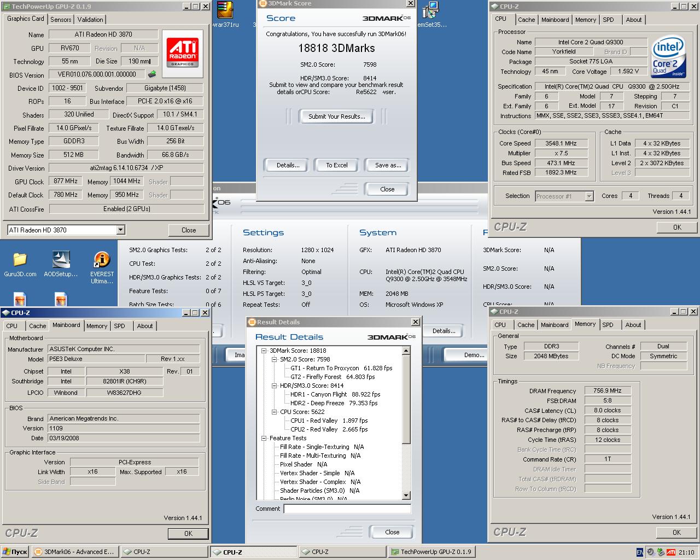Screen dimensions: 700x560
Task: Switch to the Sensors tab in GPU-Z
Action: 61,19
